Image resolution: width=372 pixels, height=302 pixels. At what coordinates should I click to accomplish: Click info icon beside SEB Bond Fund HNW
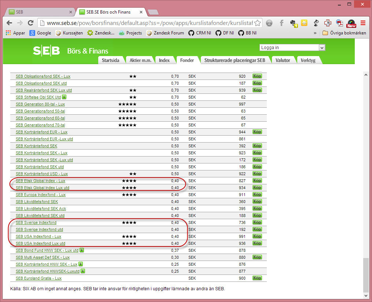pos(81,250)
